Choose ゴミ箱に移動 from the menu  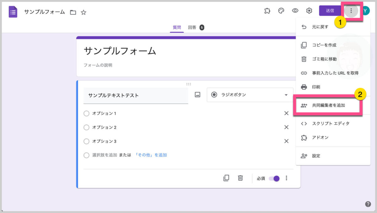click(333, 59)
